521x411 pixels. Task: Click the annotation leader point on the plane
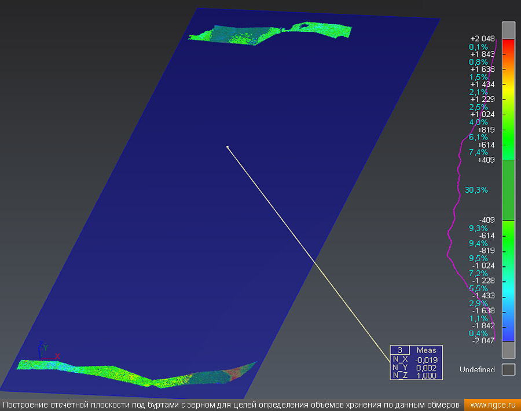[x=228, y=147]
